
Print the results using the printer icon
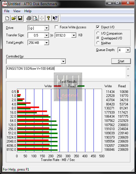pos(29,18)
